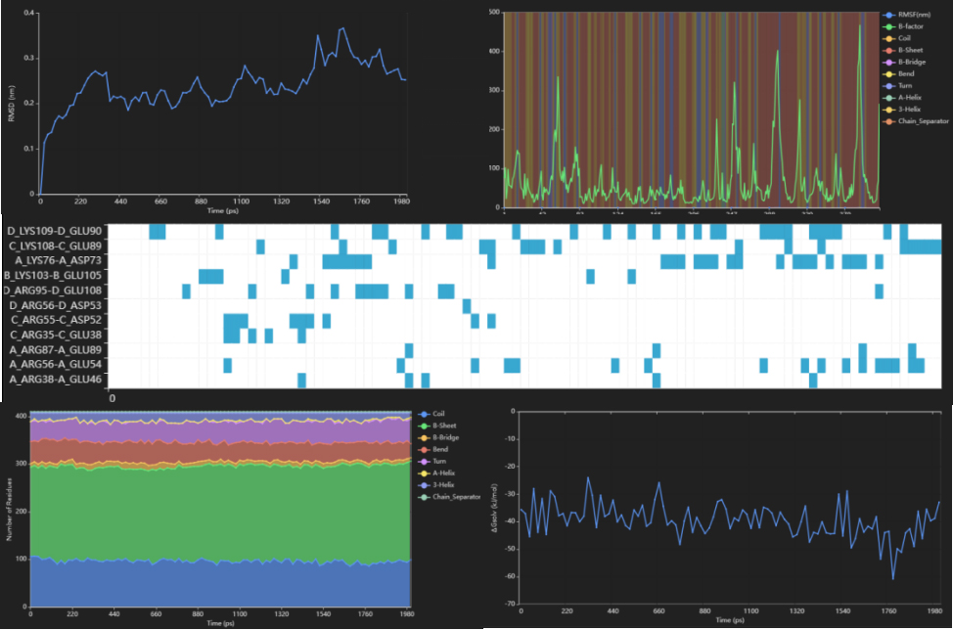Hide B-Sheet in the Number of Residues legend

437,426
